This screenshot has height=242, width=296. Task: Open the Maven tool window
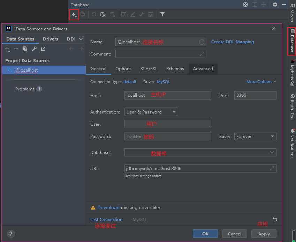click(292, 13)
